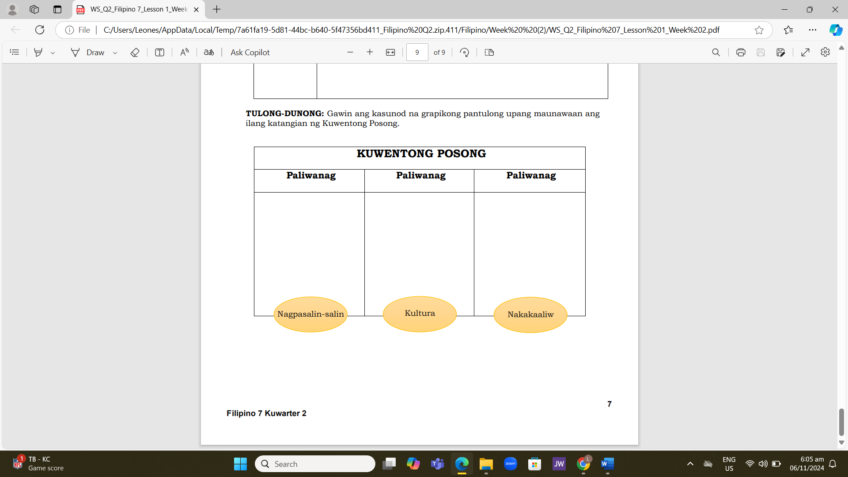Open Ask Copilot

(x=250, y=52)
